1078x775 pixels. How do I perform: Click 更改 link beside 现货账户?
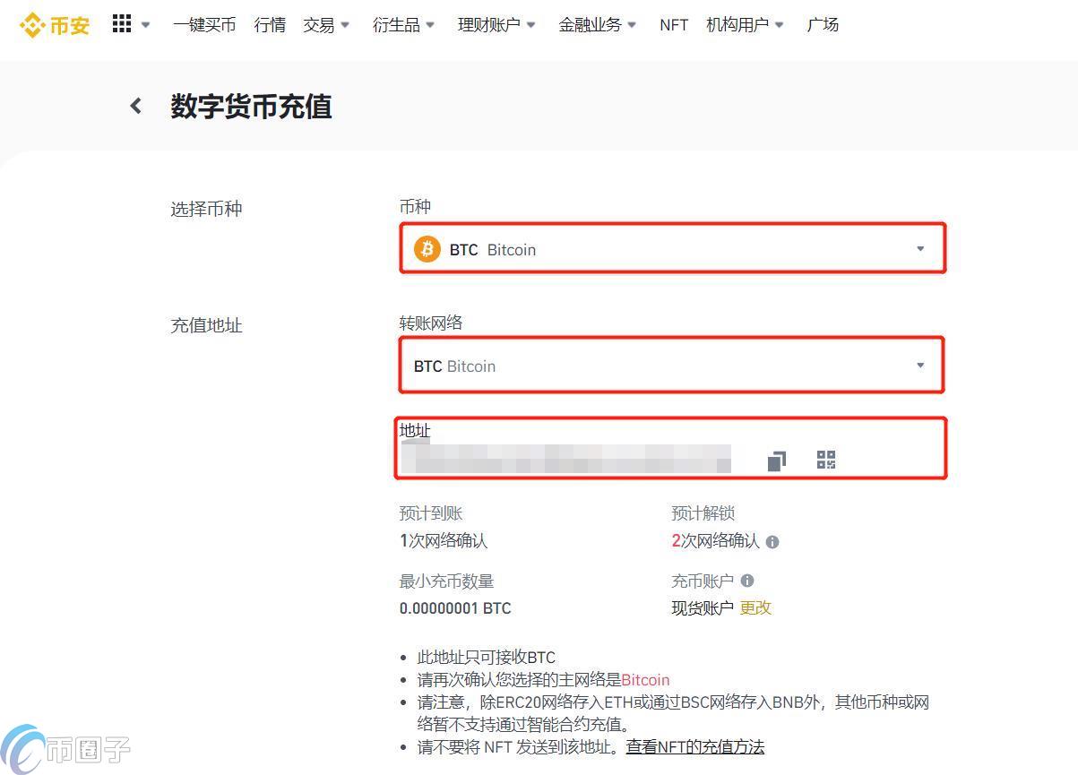pyautogui.click(x=755, y=607)
